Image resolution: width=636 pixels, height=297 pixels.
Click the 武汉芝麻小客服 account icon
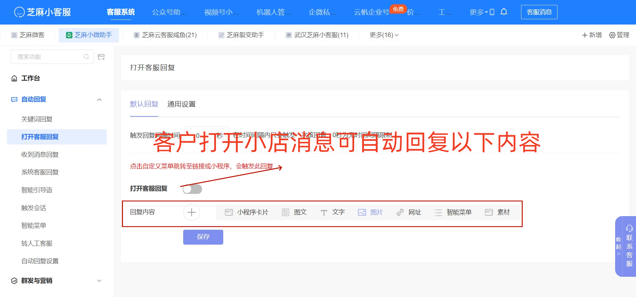(289, 35)
